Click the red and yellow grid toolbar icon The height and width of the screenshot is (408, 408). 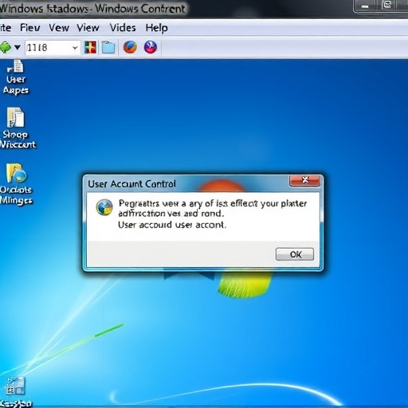[x=90, y=48]
